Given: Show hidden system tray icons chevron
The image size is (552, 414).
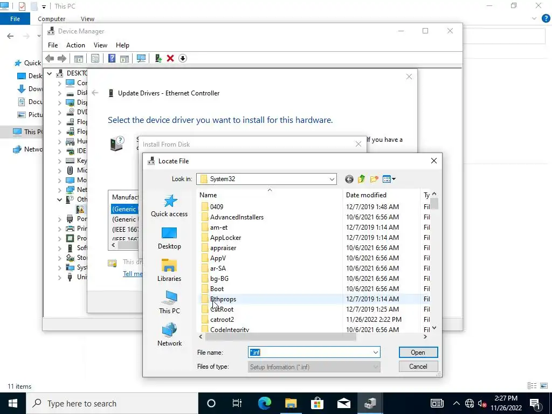Looking at the screenshot, I should (456, 403).
